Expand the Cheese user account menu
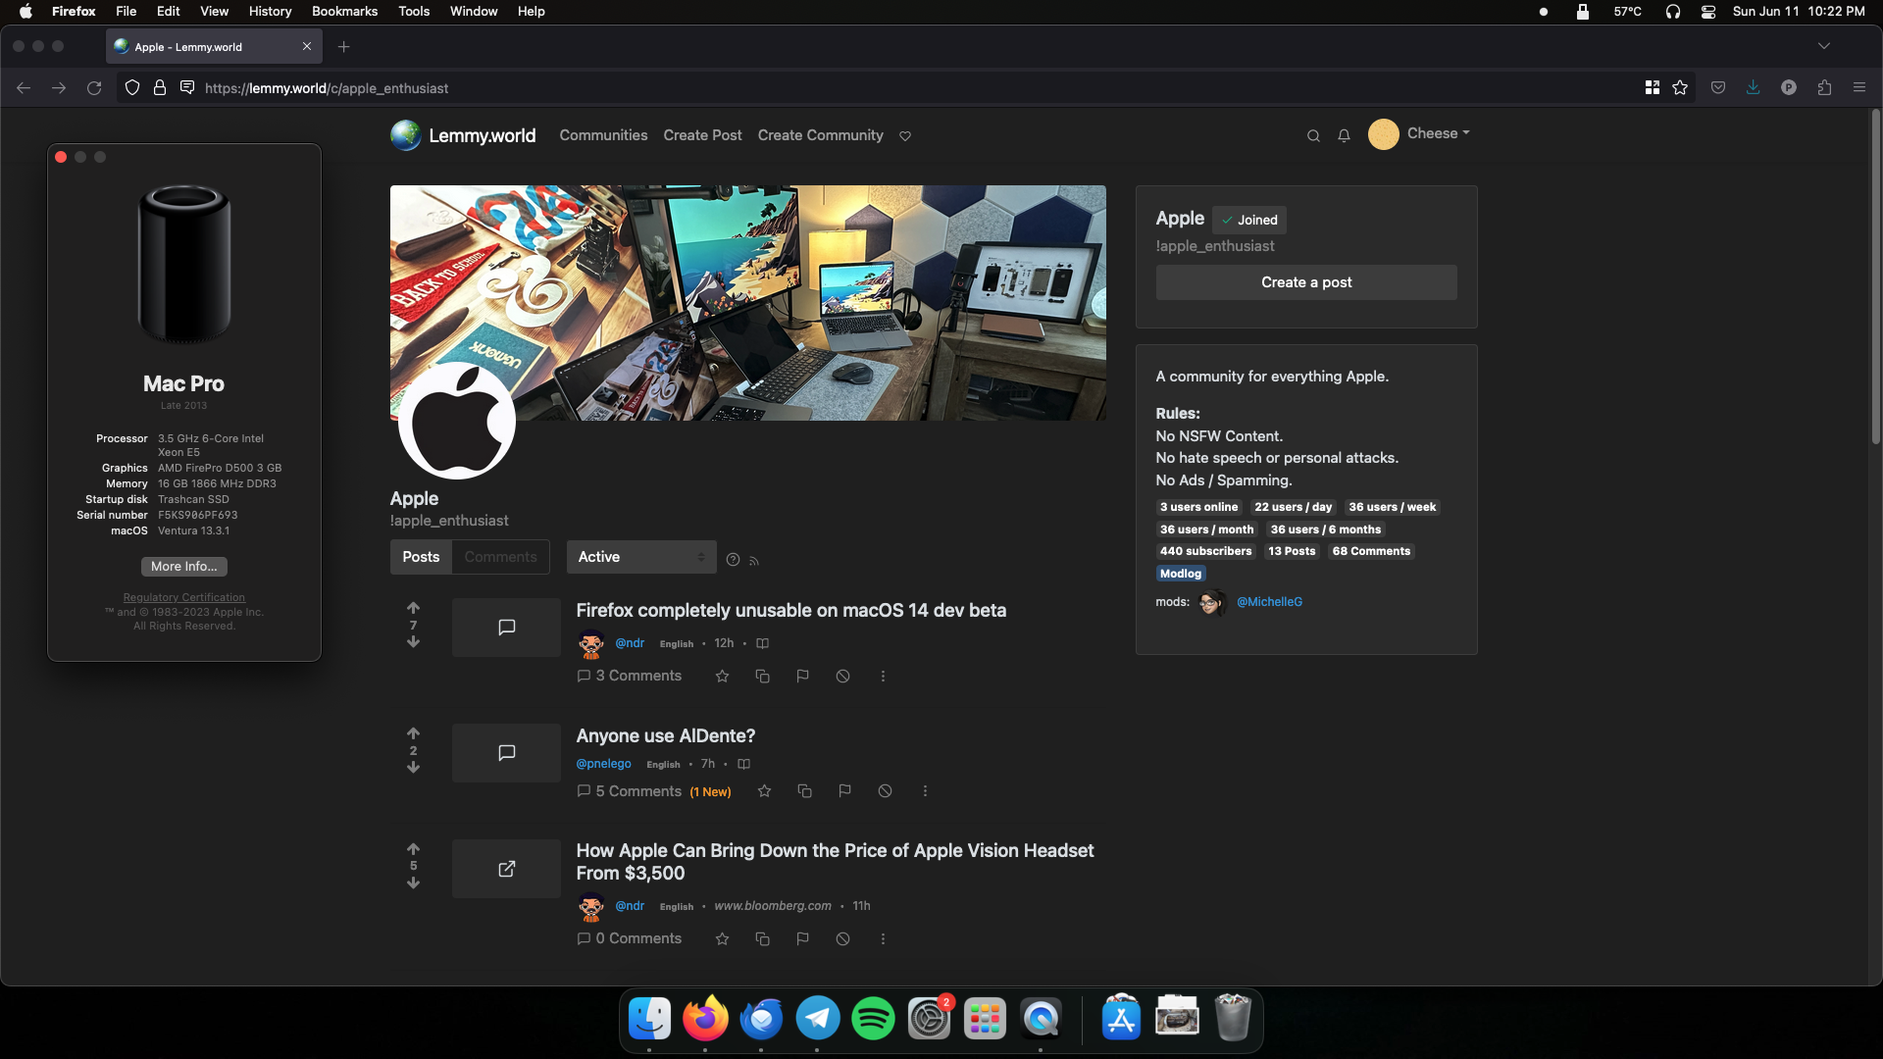Screen dimensions: 1883x1059 (x=1419, y=134)
